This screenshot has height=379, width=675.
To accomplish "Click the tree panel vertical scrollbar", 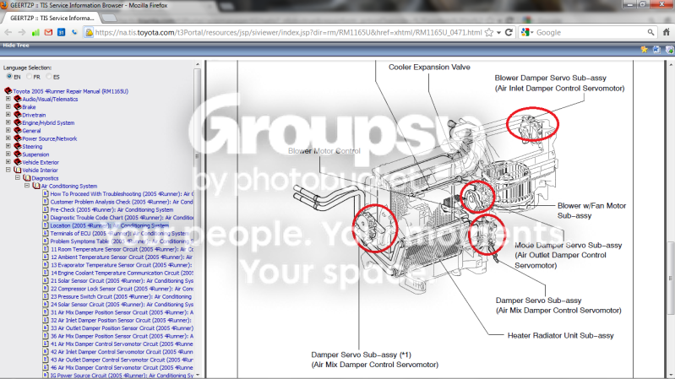I will 197,220.
